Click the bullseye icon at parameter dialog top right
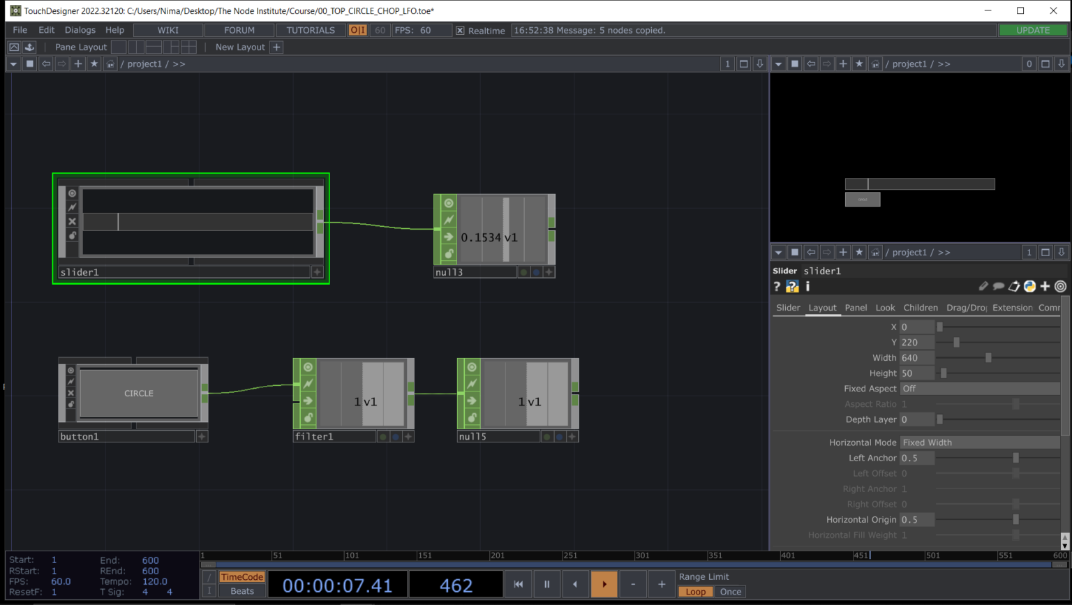Viewport: 1072px width, 605px height. point(1061,286)
